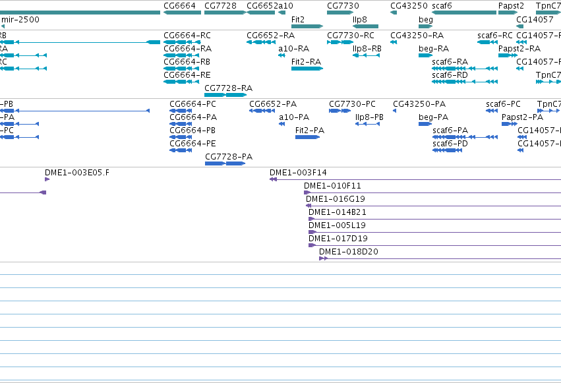Image resolution: width=561 pixels, height=383 pixels.
Task: Click the CG43250 gene label
Action: [409, 6]
